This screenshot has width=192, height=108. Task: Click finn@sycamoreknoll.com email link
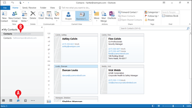pyautogui.click(x=119, y=54)
